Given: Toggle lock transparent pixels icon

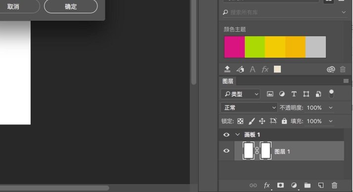Looking at the screenshot, I should (x=240, y=121).
